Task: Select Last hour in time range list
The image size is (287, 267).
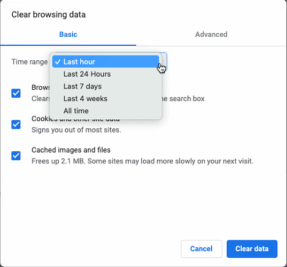Action: (106, 61)
